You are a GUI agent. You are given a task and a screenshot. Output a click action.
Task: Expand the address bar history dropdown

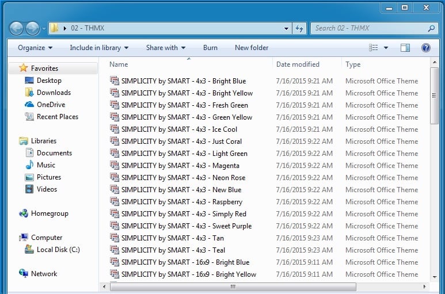pos(286,28)
